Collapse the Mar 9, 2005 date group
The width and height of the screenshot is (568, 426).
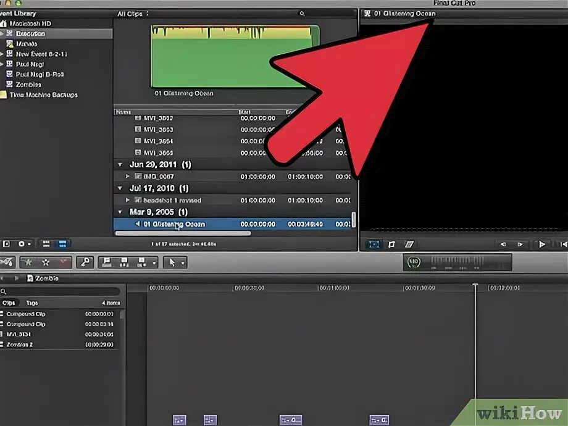point(120,212)
